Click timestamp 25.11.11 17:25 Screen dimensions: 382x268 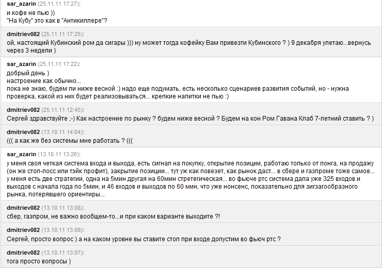pos(62,34)
